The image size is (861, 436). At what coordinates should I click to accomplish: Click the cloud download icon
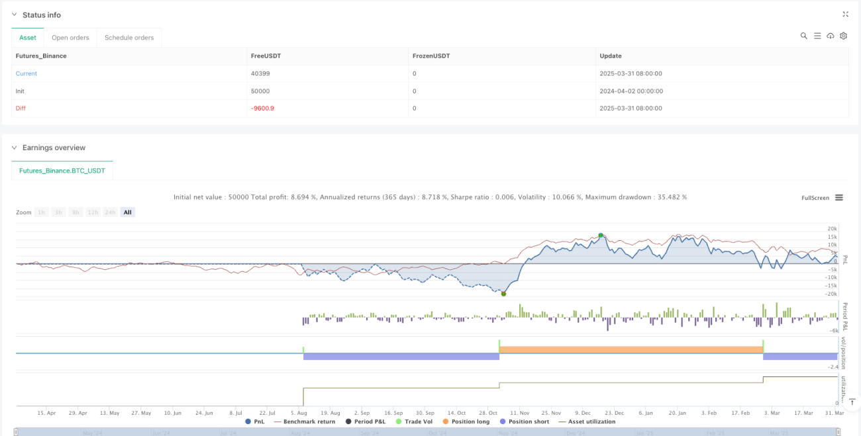click(x=831, y=36)
